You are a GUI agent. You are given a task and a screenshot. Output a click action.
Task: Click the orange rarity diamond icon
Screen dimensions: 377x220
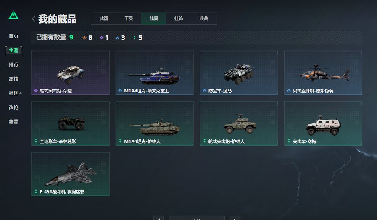point(84,37)
